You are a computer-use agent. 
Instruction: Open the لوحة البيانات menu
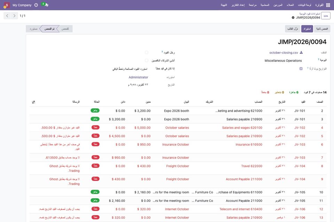[304, 5]
